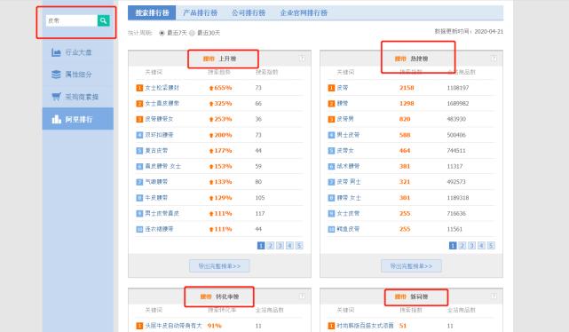Image resolution: width=569 pixels, height=332 pixels.
Task: Go to page 1 in 上升榜 pagination
Action: 261,246
